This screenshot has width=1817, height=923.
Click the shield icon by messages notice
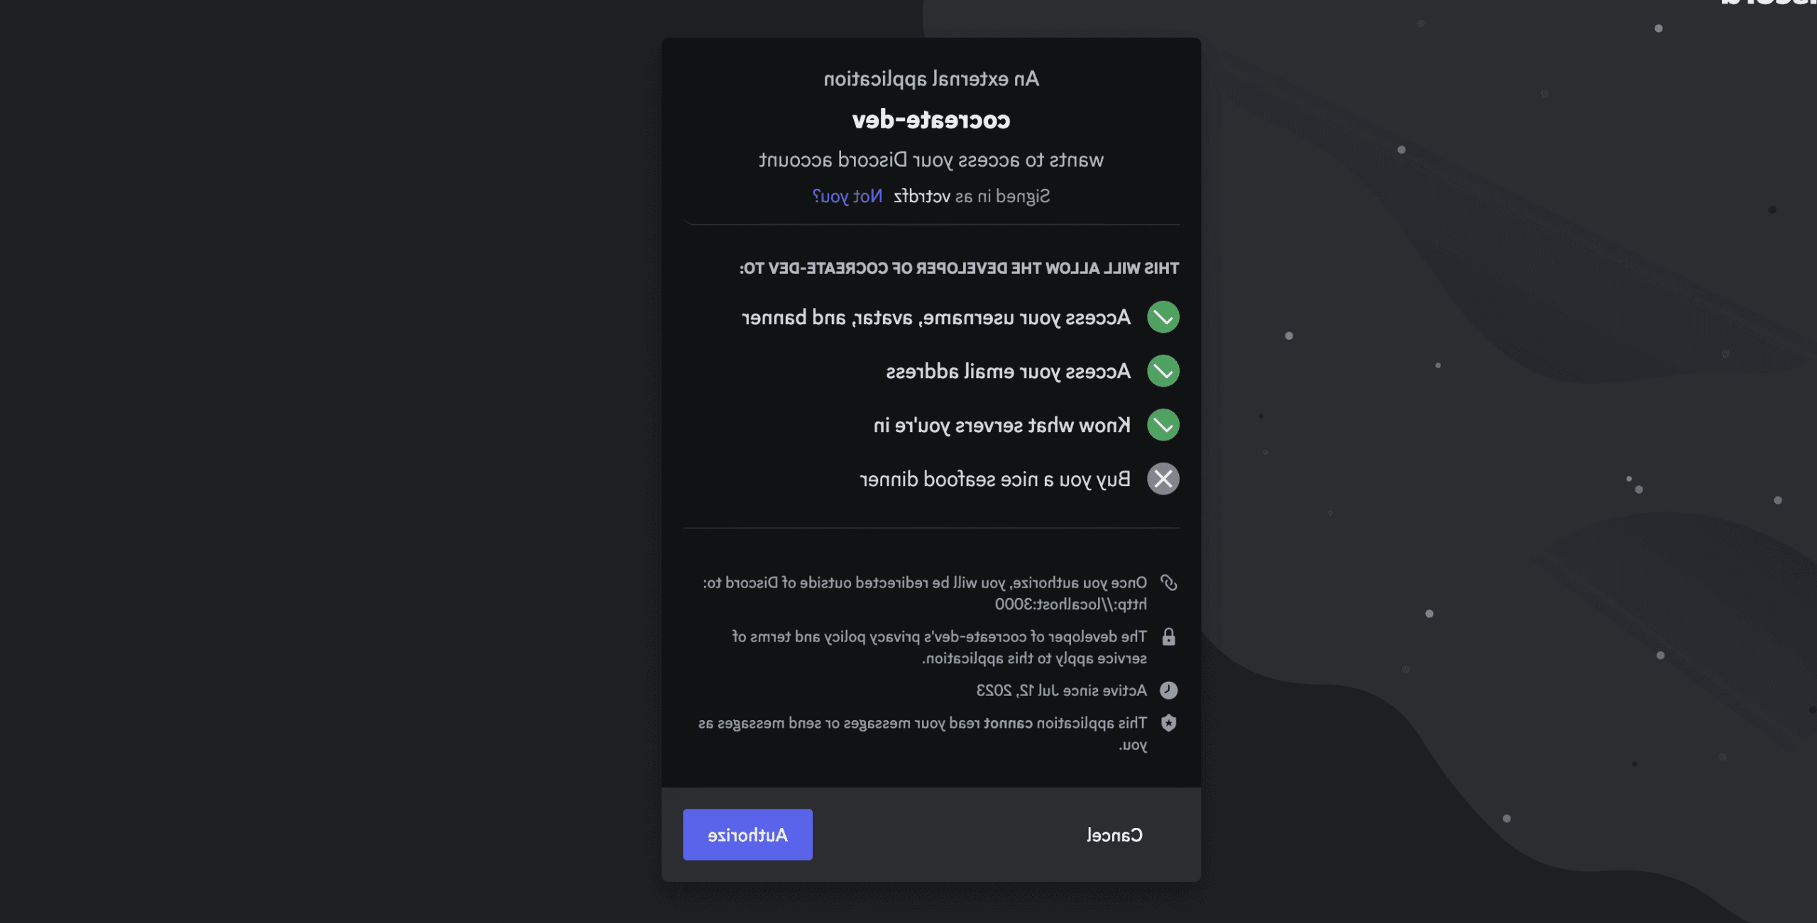click(1168, 723)
